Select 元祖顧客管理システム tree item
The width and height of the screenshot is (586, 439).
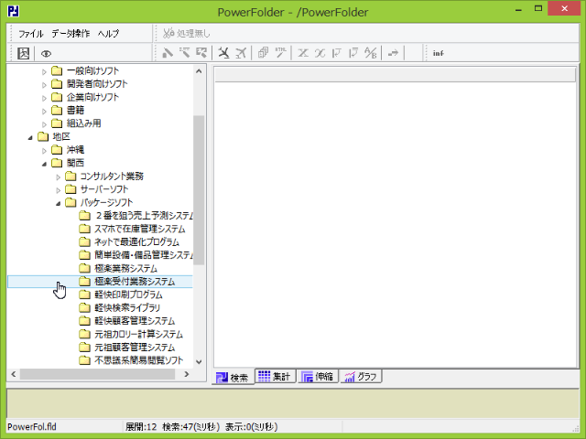tap(135, 348)
